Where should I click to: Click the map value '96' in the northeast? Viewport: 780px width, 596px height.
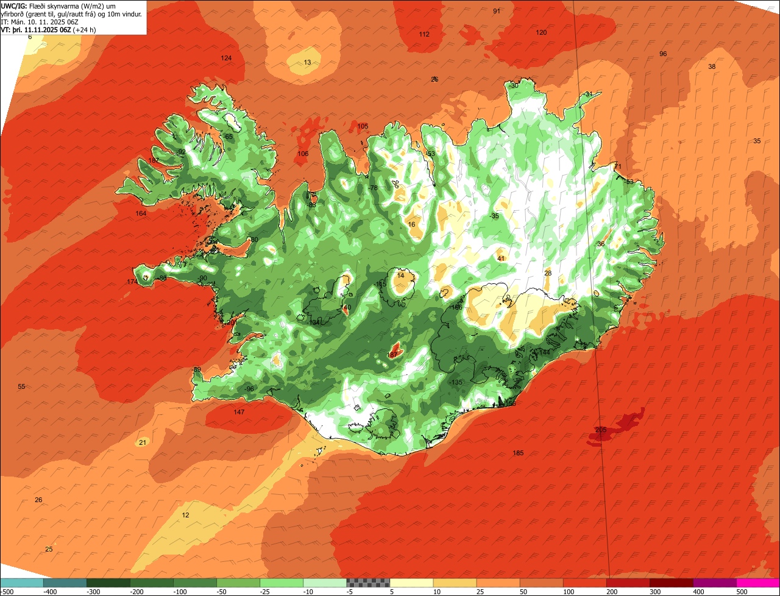[x=663, y=54]
